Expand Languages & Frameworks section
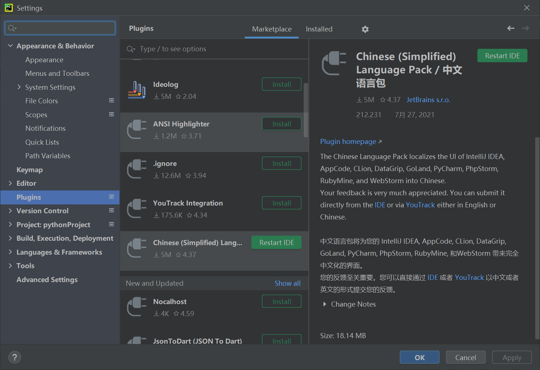The width and height of the screenshot is (540, 370). point(10,252)
